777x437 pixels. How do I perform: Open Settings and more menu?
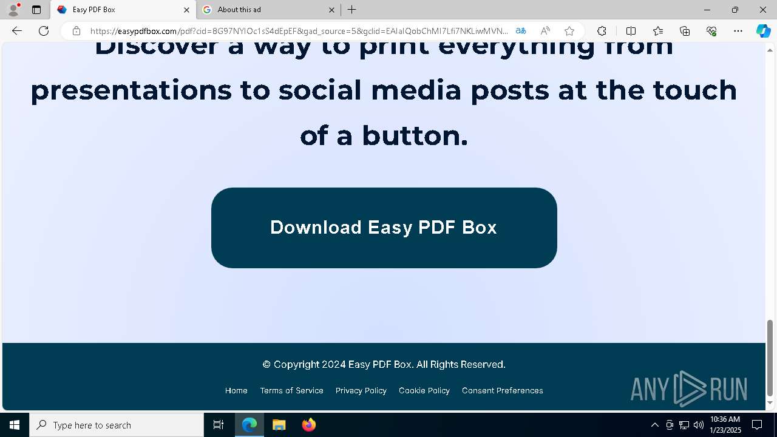coord(738,31)
